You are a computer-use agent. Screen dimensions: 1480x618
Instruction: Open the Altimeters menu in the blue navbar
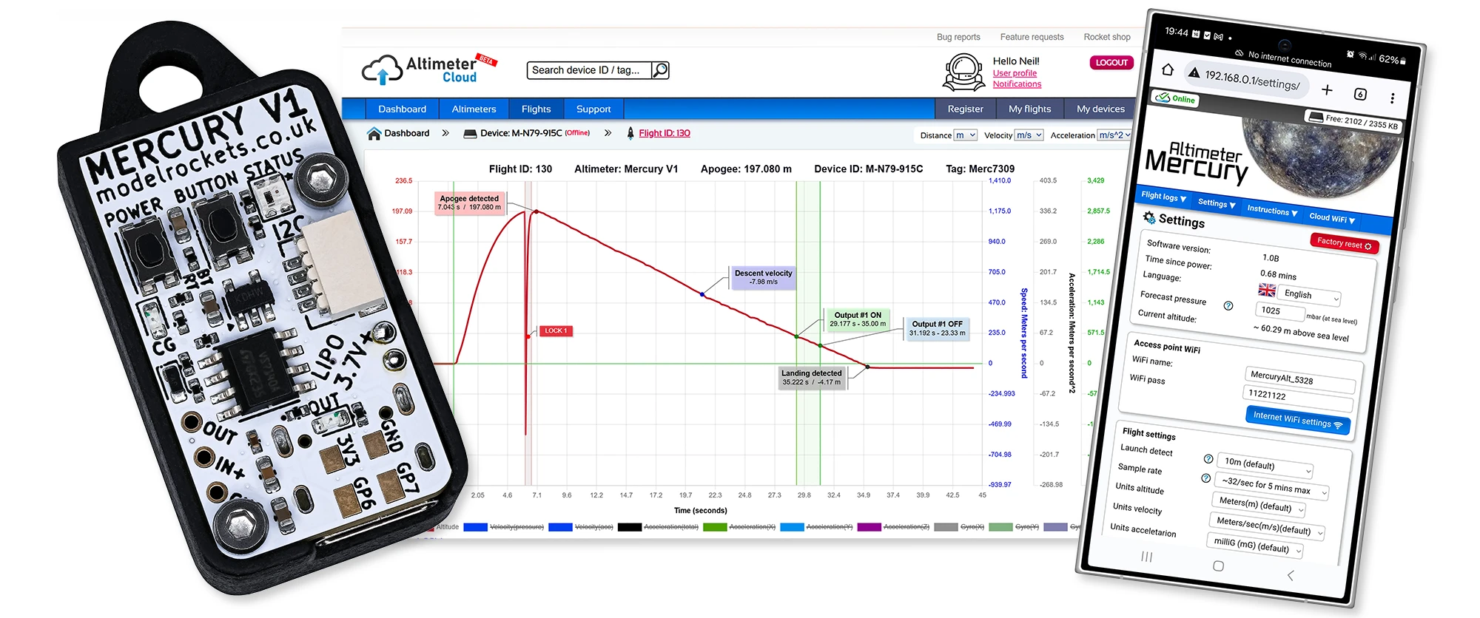474,109
